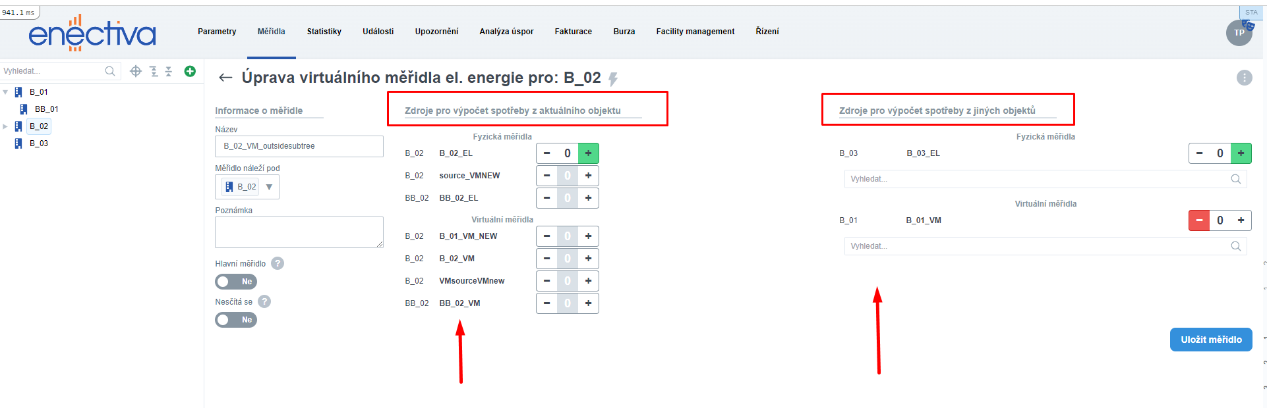Toggle the Hlavní měřidlo switch
The image size is (1267, 408).
click(235, 282)
